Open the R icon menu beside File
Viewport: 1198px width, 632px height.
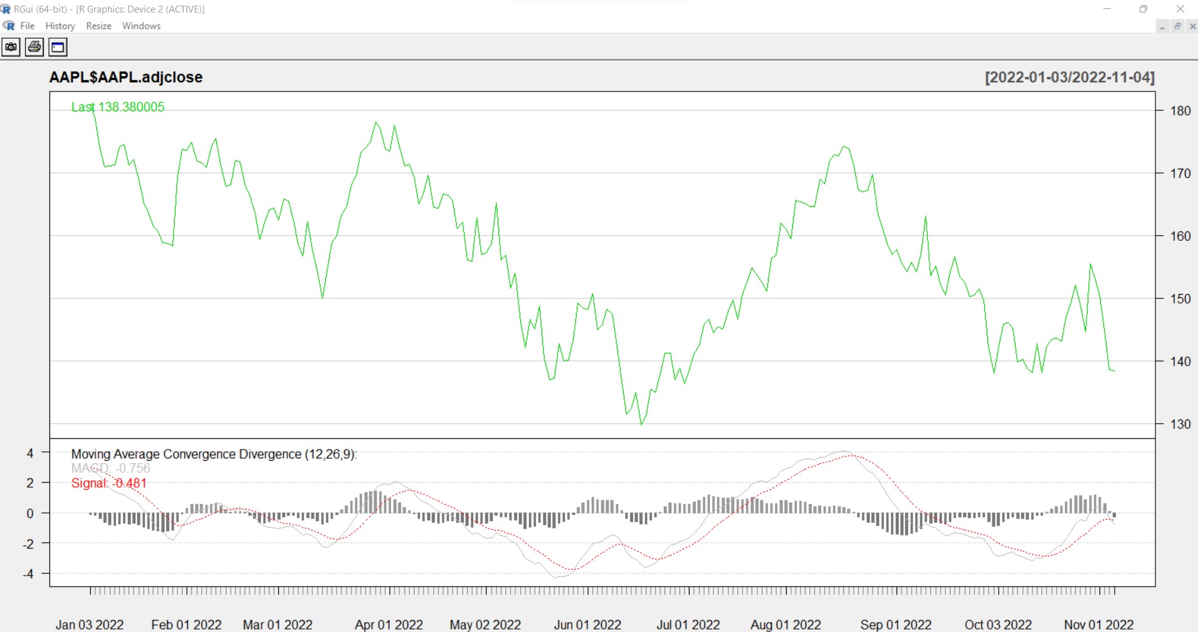click(x=9, y=26)
